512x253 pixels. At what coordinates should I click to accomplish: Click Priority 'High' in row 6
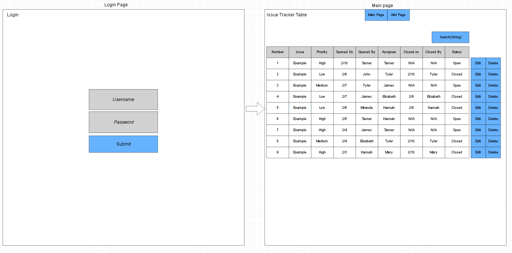click(x=322, y=119)
